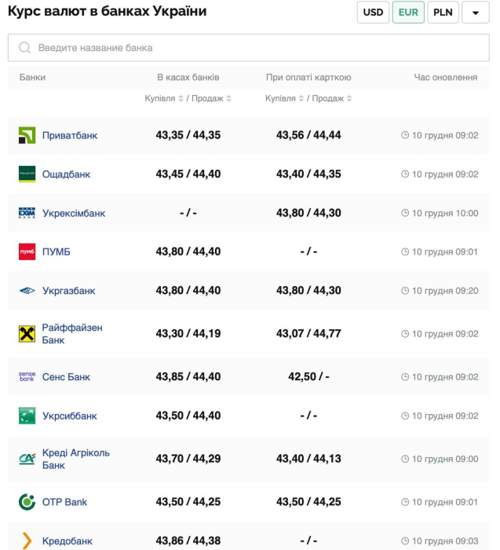Viewport: 500px width, 550px height.
Task: Switch currency to PLN
Action: coord(443,13)
